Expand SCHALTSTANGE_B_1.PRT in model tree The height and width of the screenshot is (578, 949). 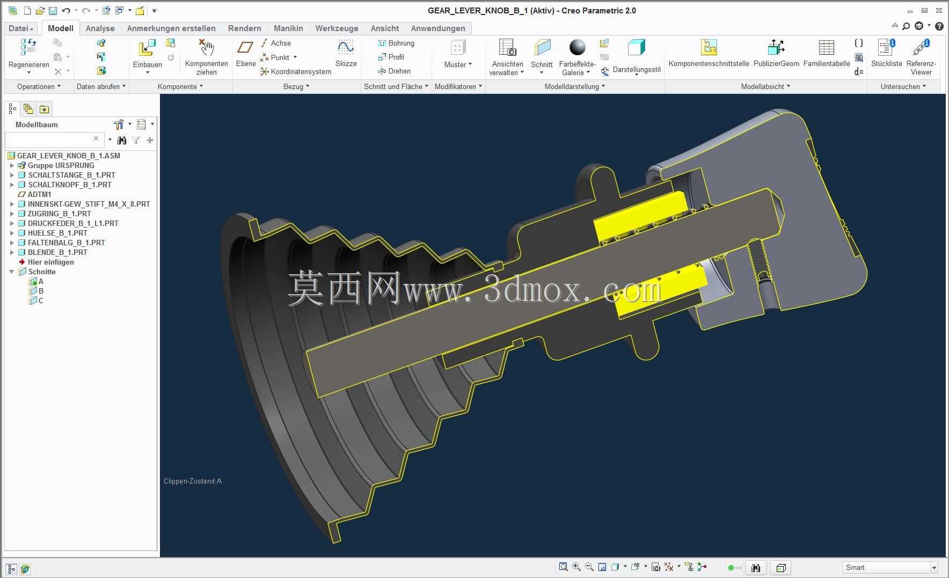(12, 175)
